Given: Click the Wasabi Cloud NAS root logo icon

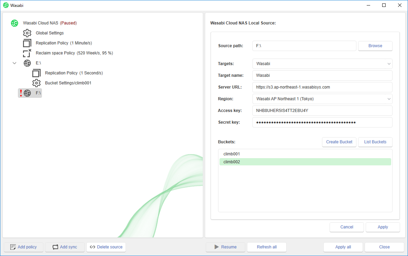Looking at the screenshot, I should (14, 23).
